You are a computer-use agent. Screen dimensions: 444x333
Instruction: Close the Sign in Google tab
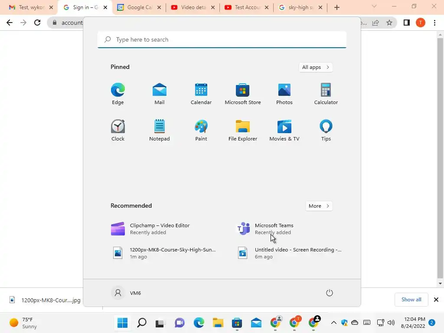coord(105,7)
